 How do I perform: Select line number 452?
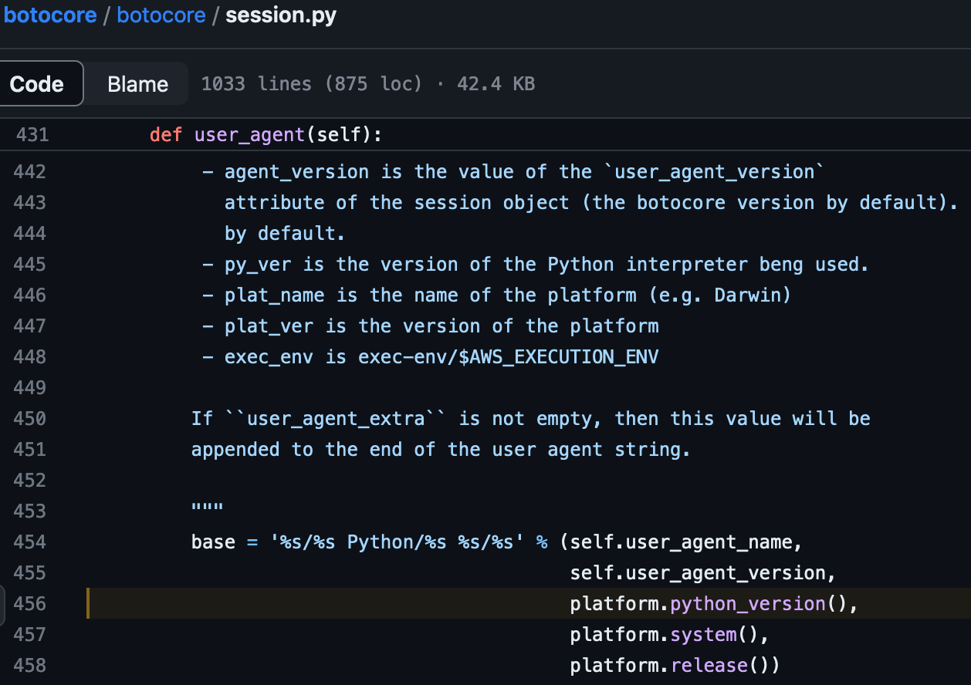click(30, 480)
